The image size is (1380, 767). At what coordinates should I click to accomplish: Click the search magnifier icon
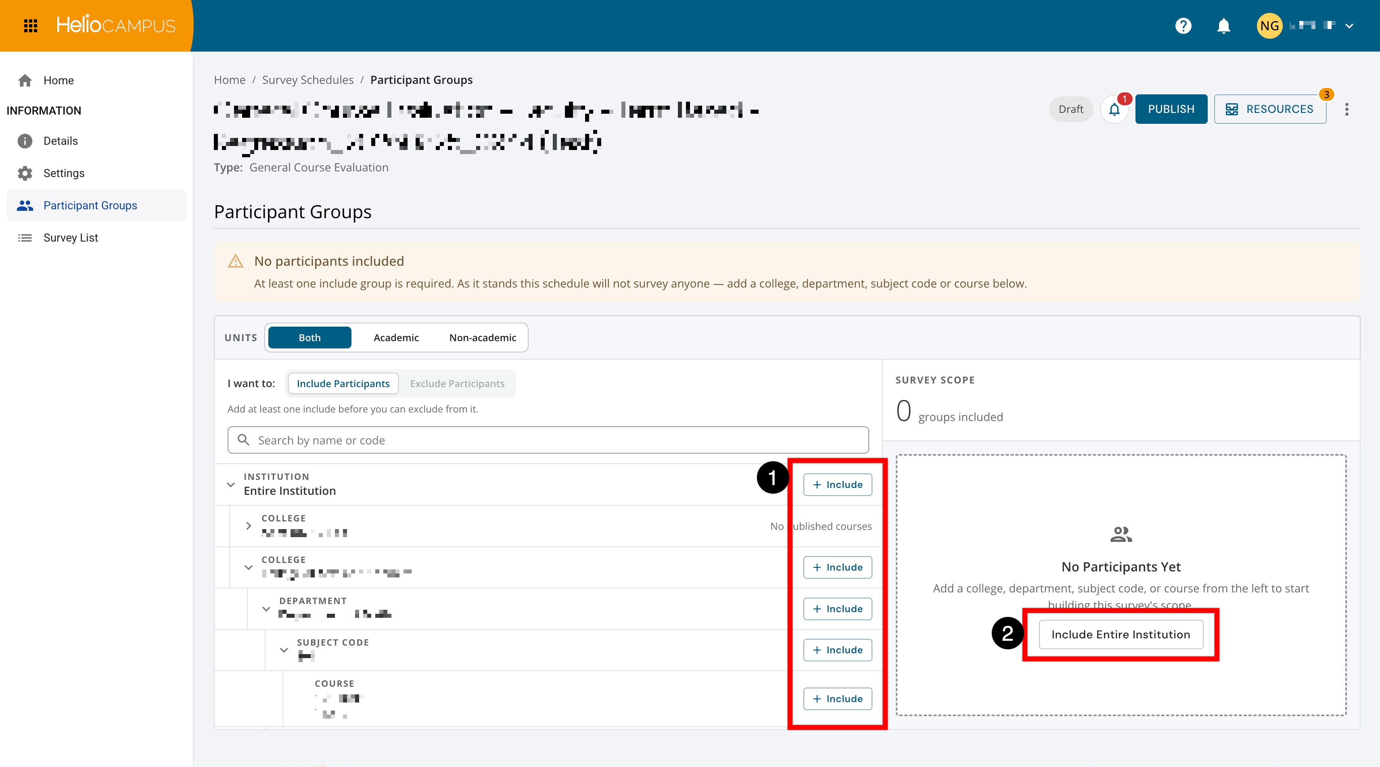click(x=243, y=440)
